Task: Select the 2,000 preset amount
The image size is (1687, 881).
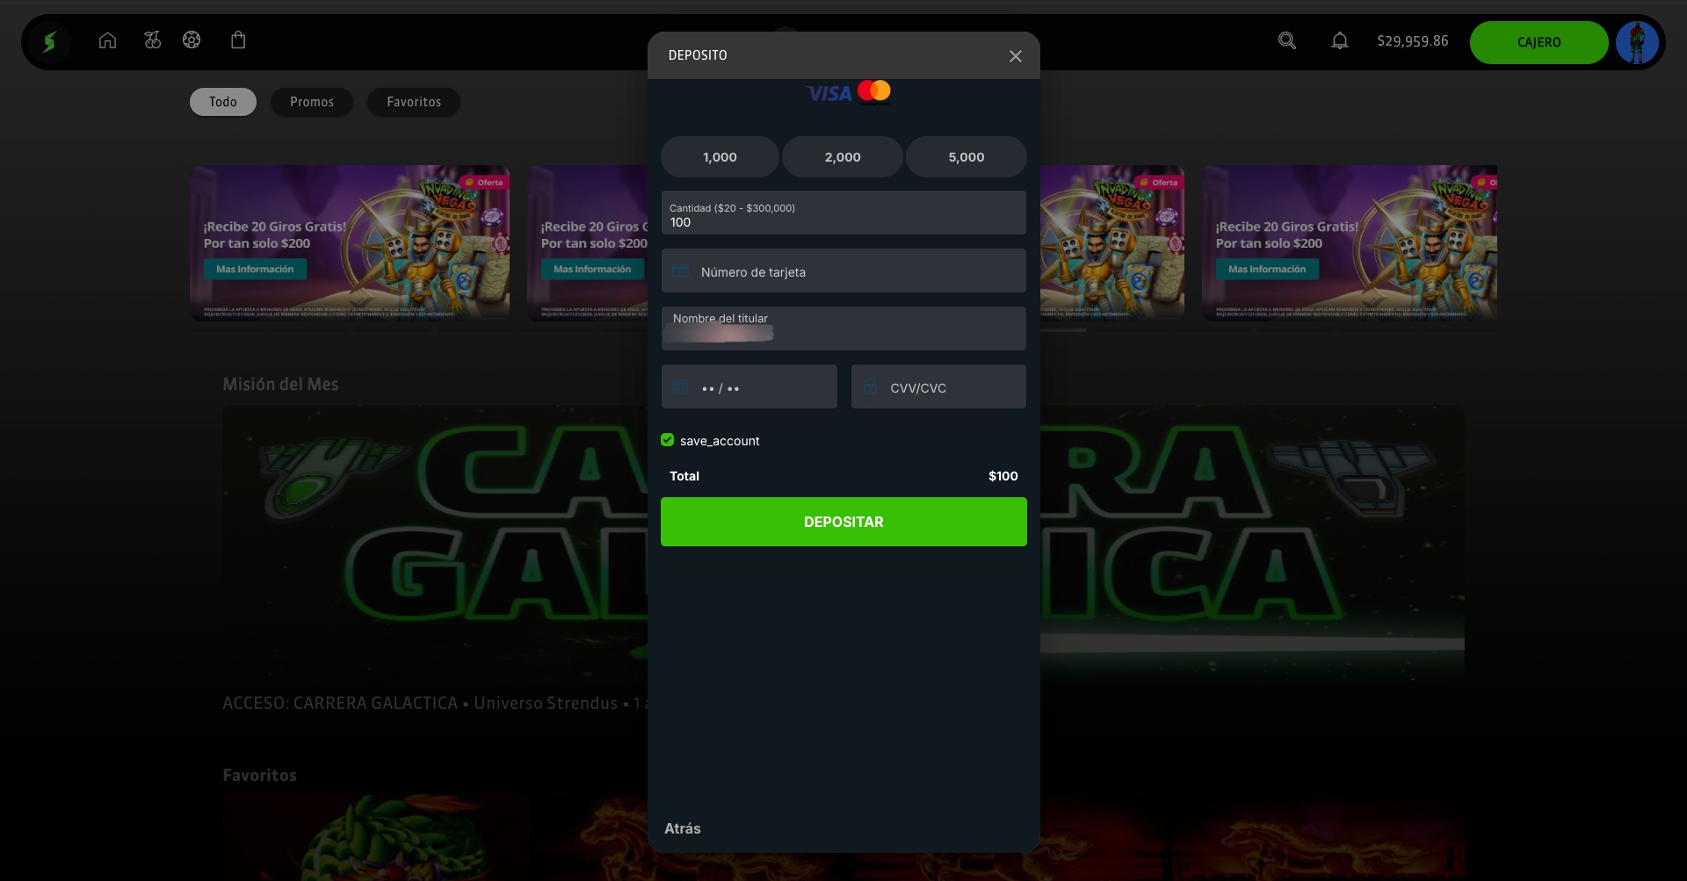Action: [843, 157]
